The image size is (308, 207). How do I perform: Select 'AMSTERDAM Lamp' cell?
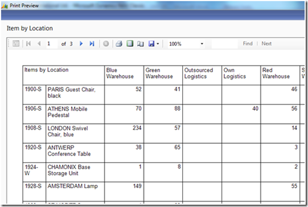point(75,191)
